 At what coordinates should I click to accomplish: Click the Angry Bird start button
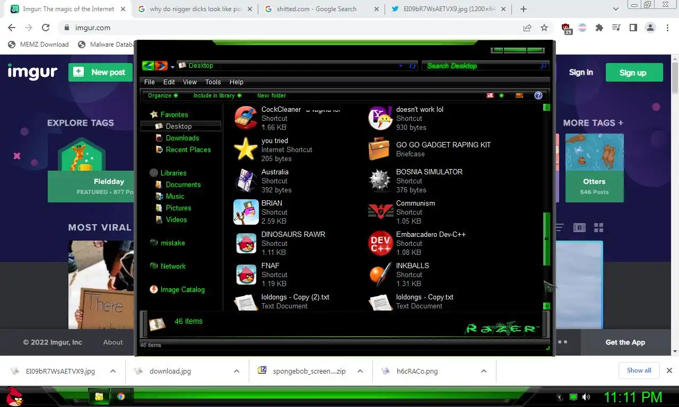click(x=14, y=396)
